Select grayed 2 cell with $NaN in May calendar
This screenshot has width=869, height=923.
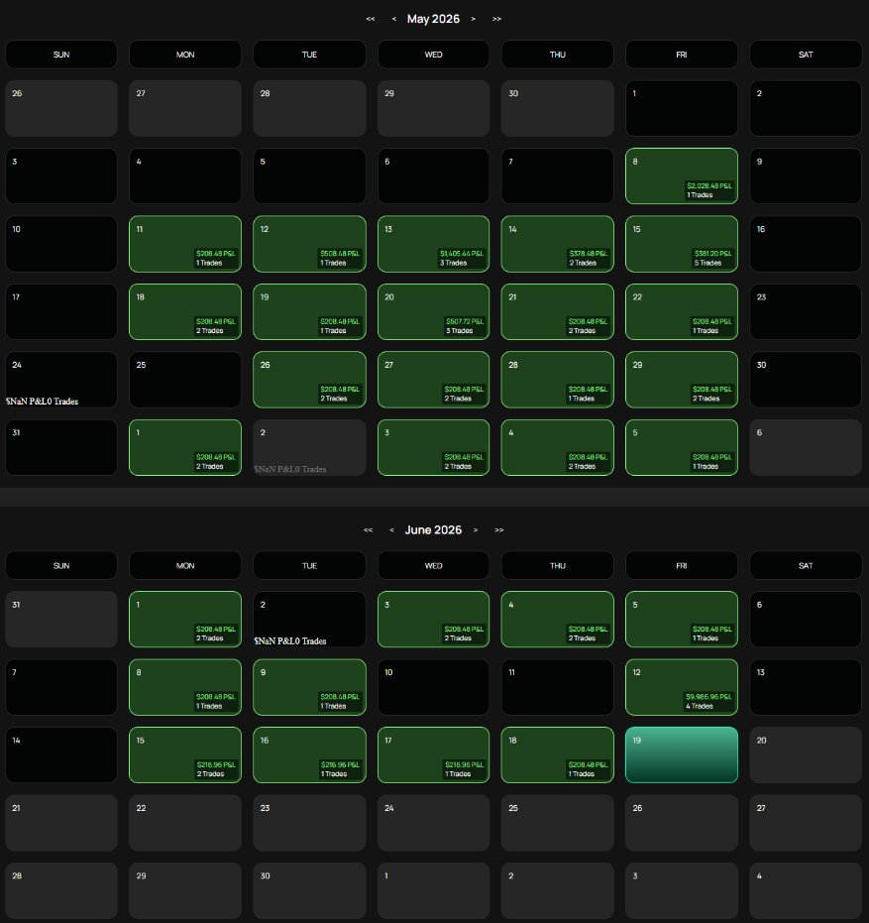[x=309, y=447]
